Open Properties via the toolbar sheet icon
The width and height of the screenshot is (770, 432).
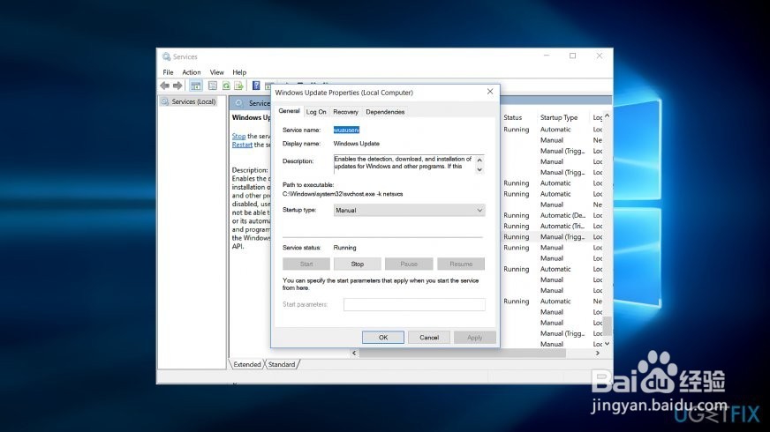click(x=213, y=86)
